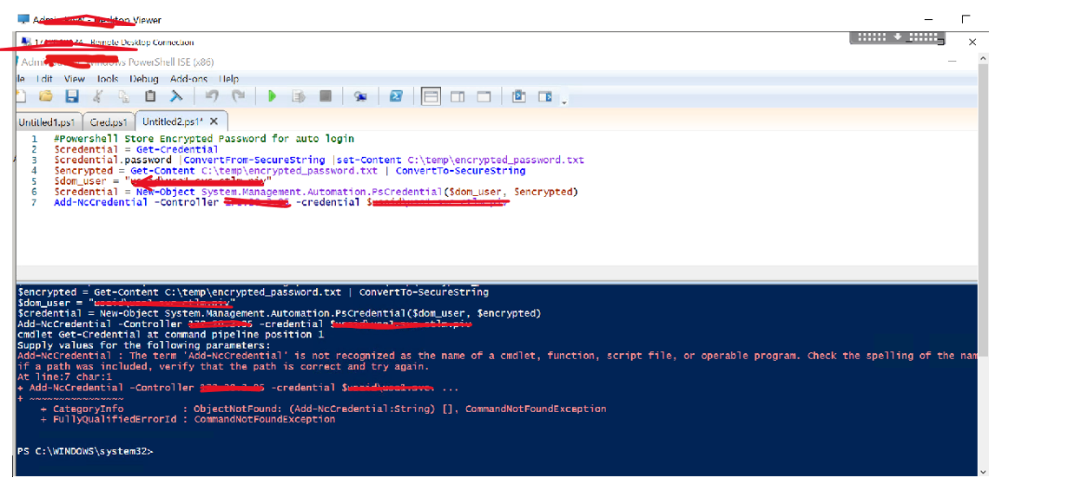1074x504 pixels.
Task: Close the Remote Desktop session window
Action: tap(972, 42)
